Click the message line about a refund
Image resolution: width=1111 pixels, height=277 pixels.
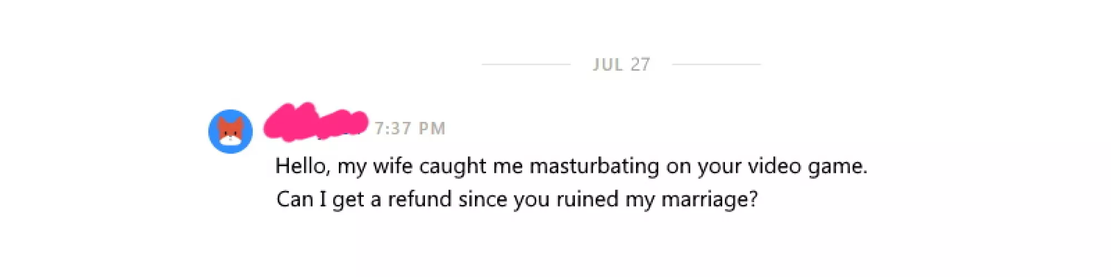pos(517,199)
